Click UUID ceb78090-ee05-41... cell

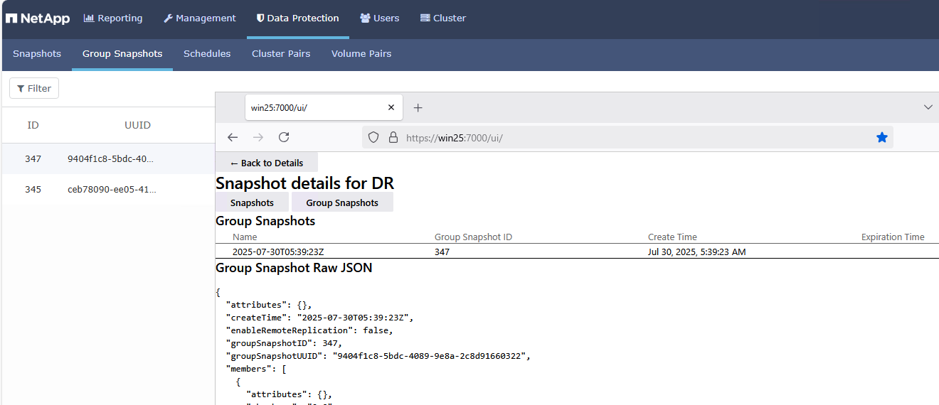click(112, 189)
